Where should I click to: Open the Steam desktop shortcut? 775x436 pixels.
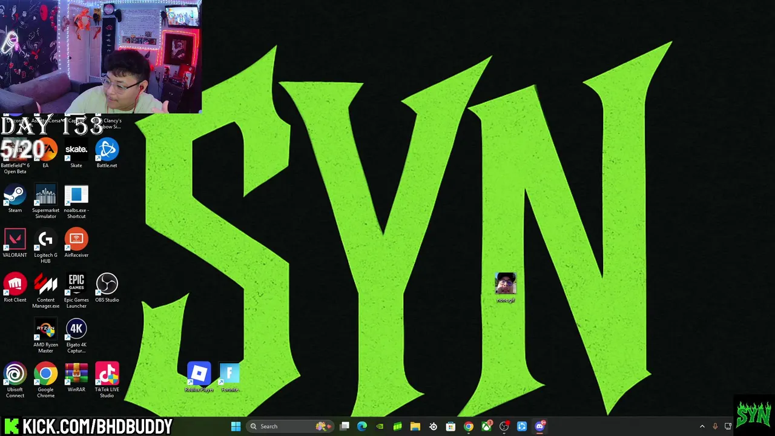click(x=15, y=199)
